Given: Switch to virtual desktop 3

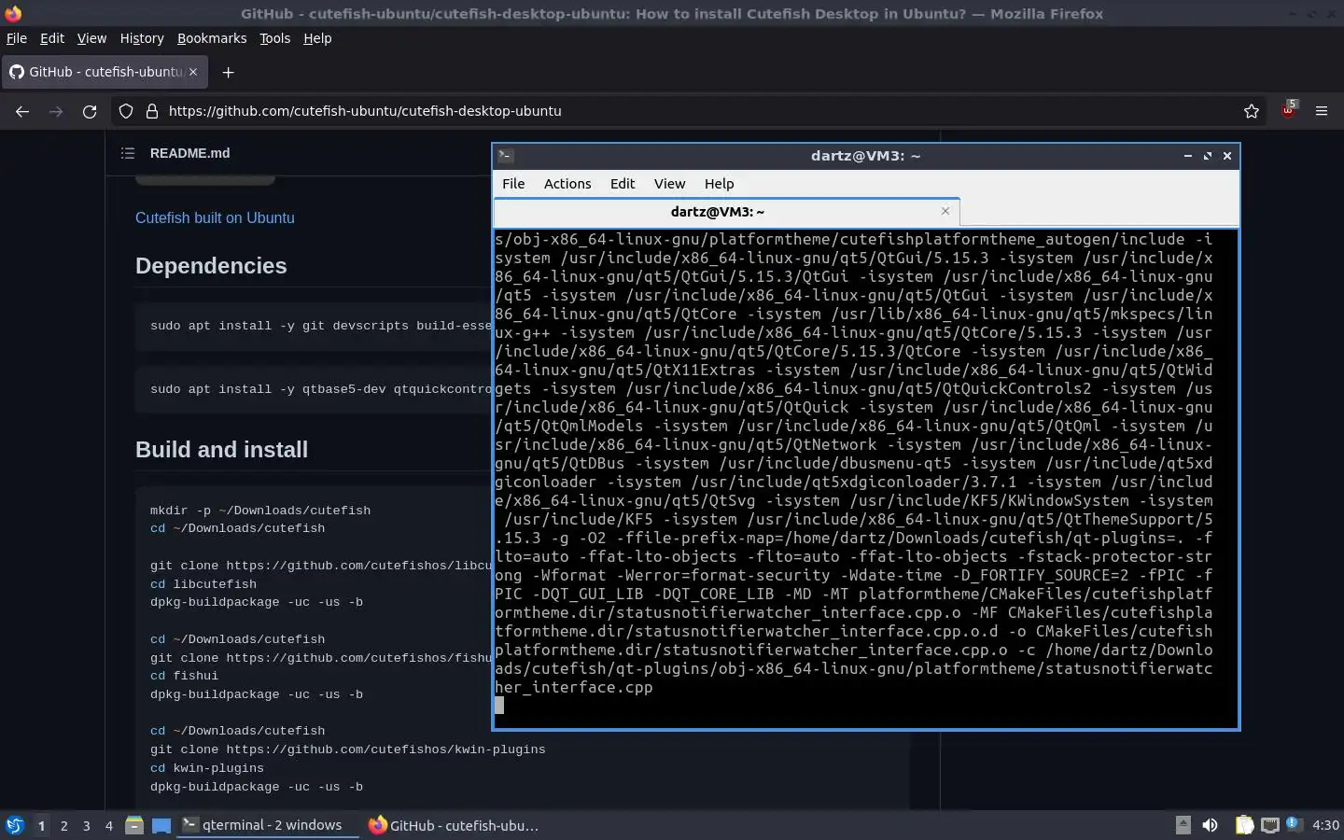Looking at the screenshot, I should (x=87, y=825).
